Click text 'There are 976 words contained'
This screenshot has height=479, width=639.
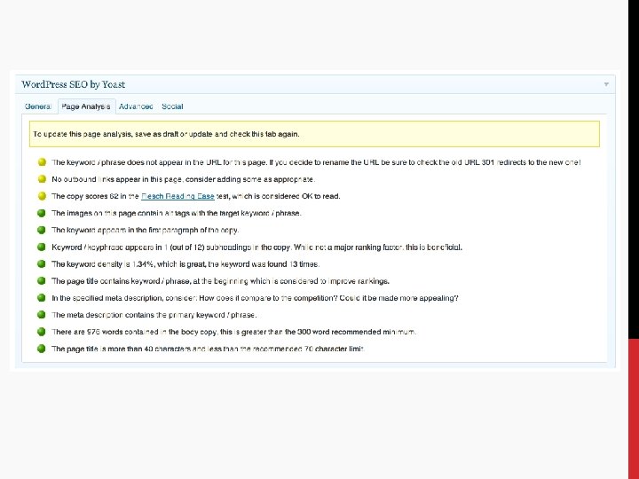pos(105,332)
